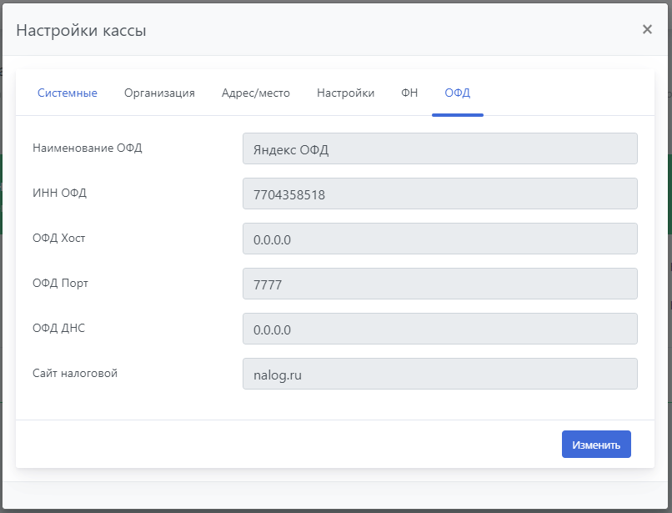This screenshot has height=513, width=672.
Task: Click the ОФД ДНС input field
Action: 439,329
